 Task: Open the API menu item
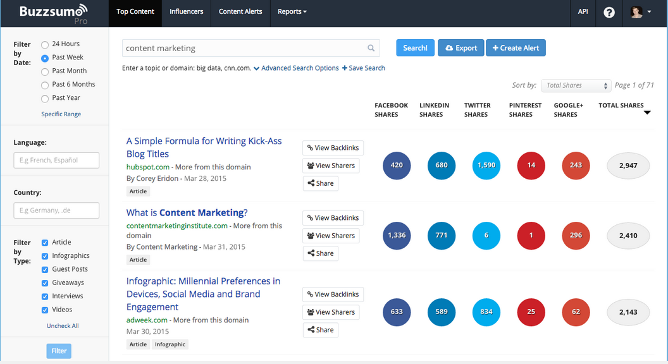(x=583, y=12)
